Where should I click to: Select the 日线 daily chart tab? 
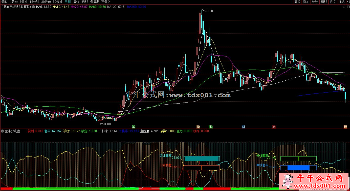(x=68, y=2)
